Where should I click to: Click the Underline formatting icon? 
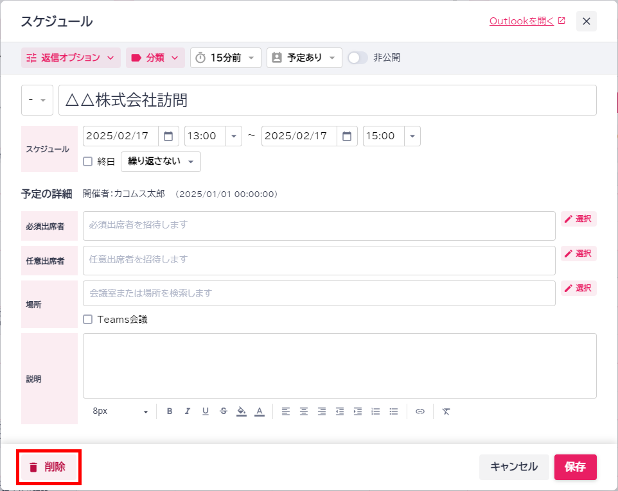coord(206,411)
